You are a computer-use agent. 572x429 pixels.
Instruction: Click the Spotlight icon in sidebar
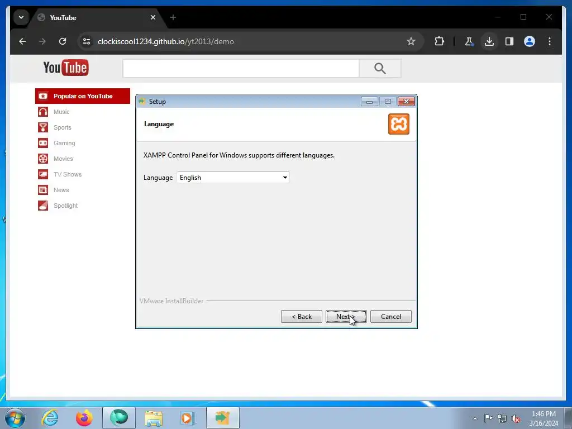pos(43,206)
